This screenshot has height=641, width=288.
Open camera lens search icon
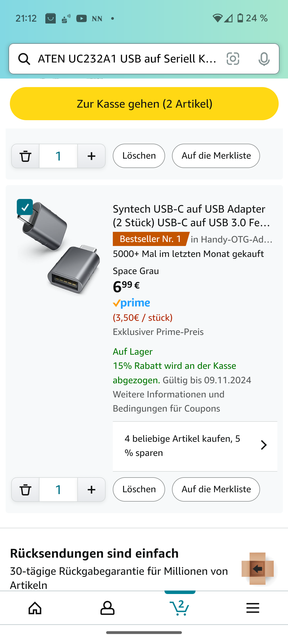pyautogui.click(x=233, y=59)
